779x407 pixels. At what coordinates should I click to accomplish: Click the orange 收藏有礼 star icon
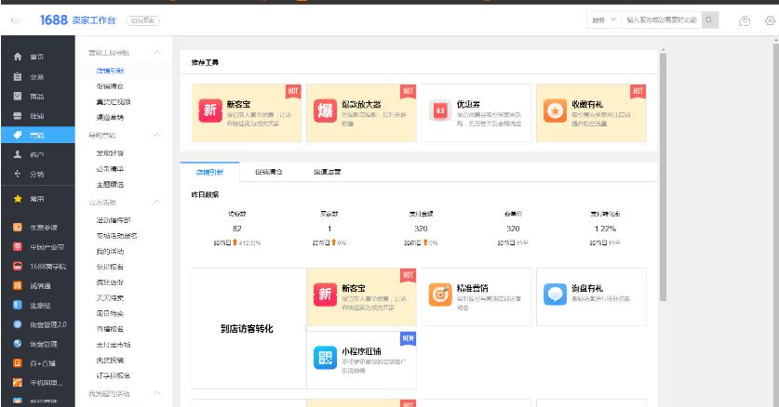(554, 111)
